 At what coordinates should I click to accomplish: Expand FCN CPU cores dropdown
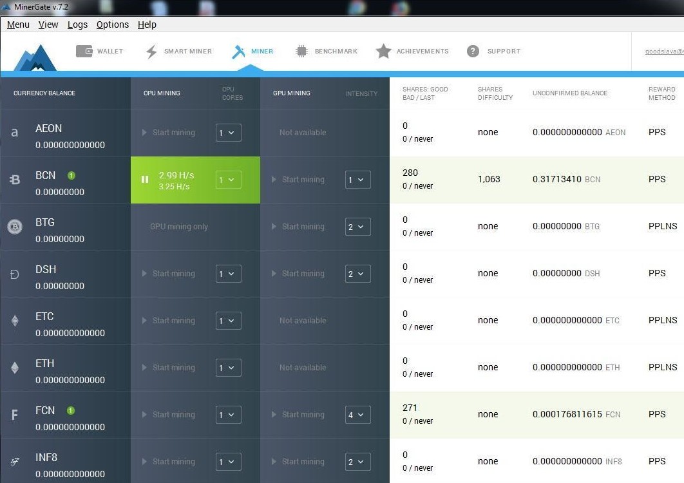(228, 415)
